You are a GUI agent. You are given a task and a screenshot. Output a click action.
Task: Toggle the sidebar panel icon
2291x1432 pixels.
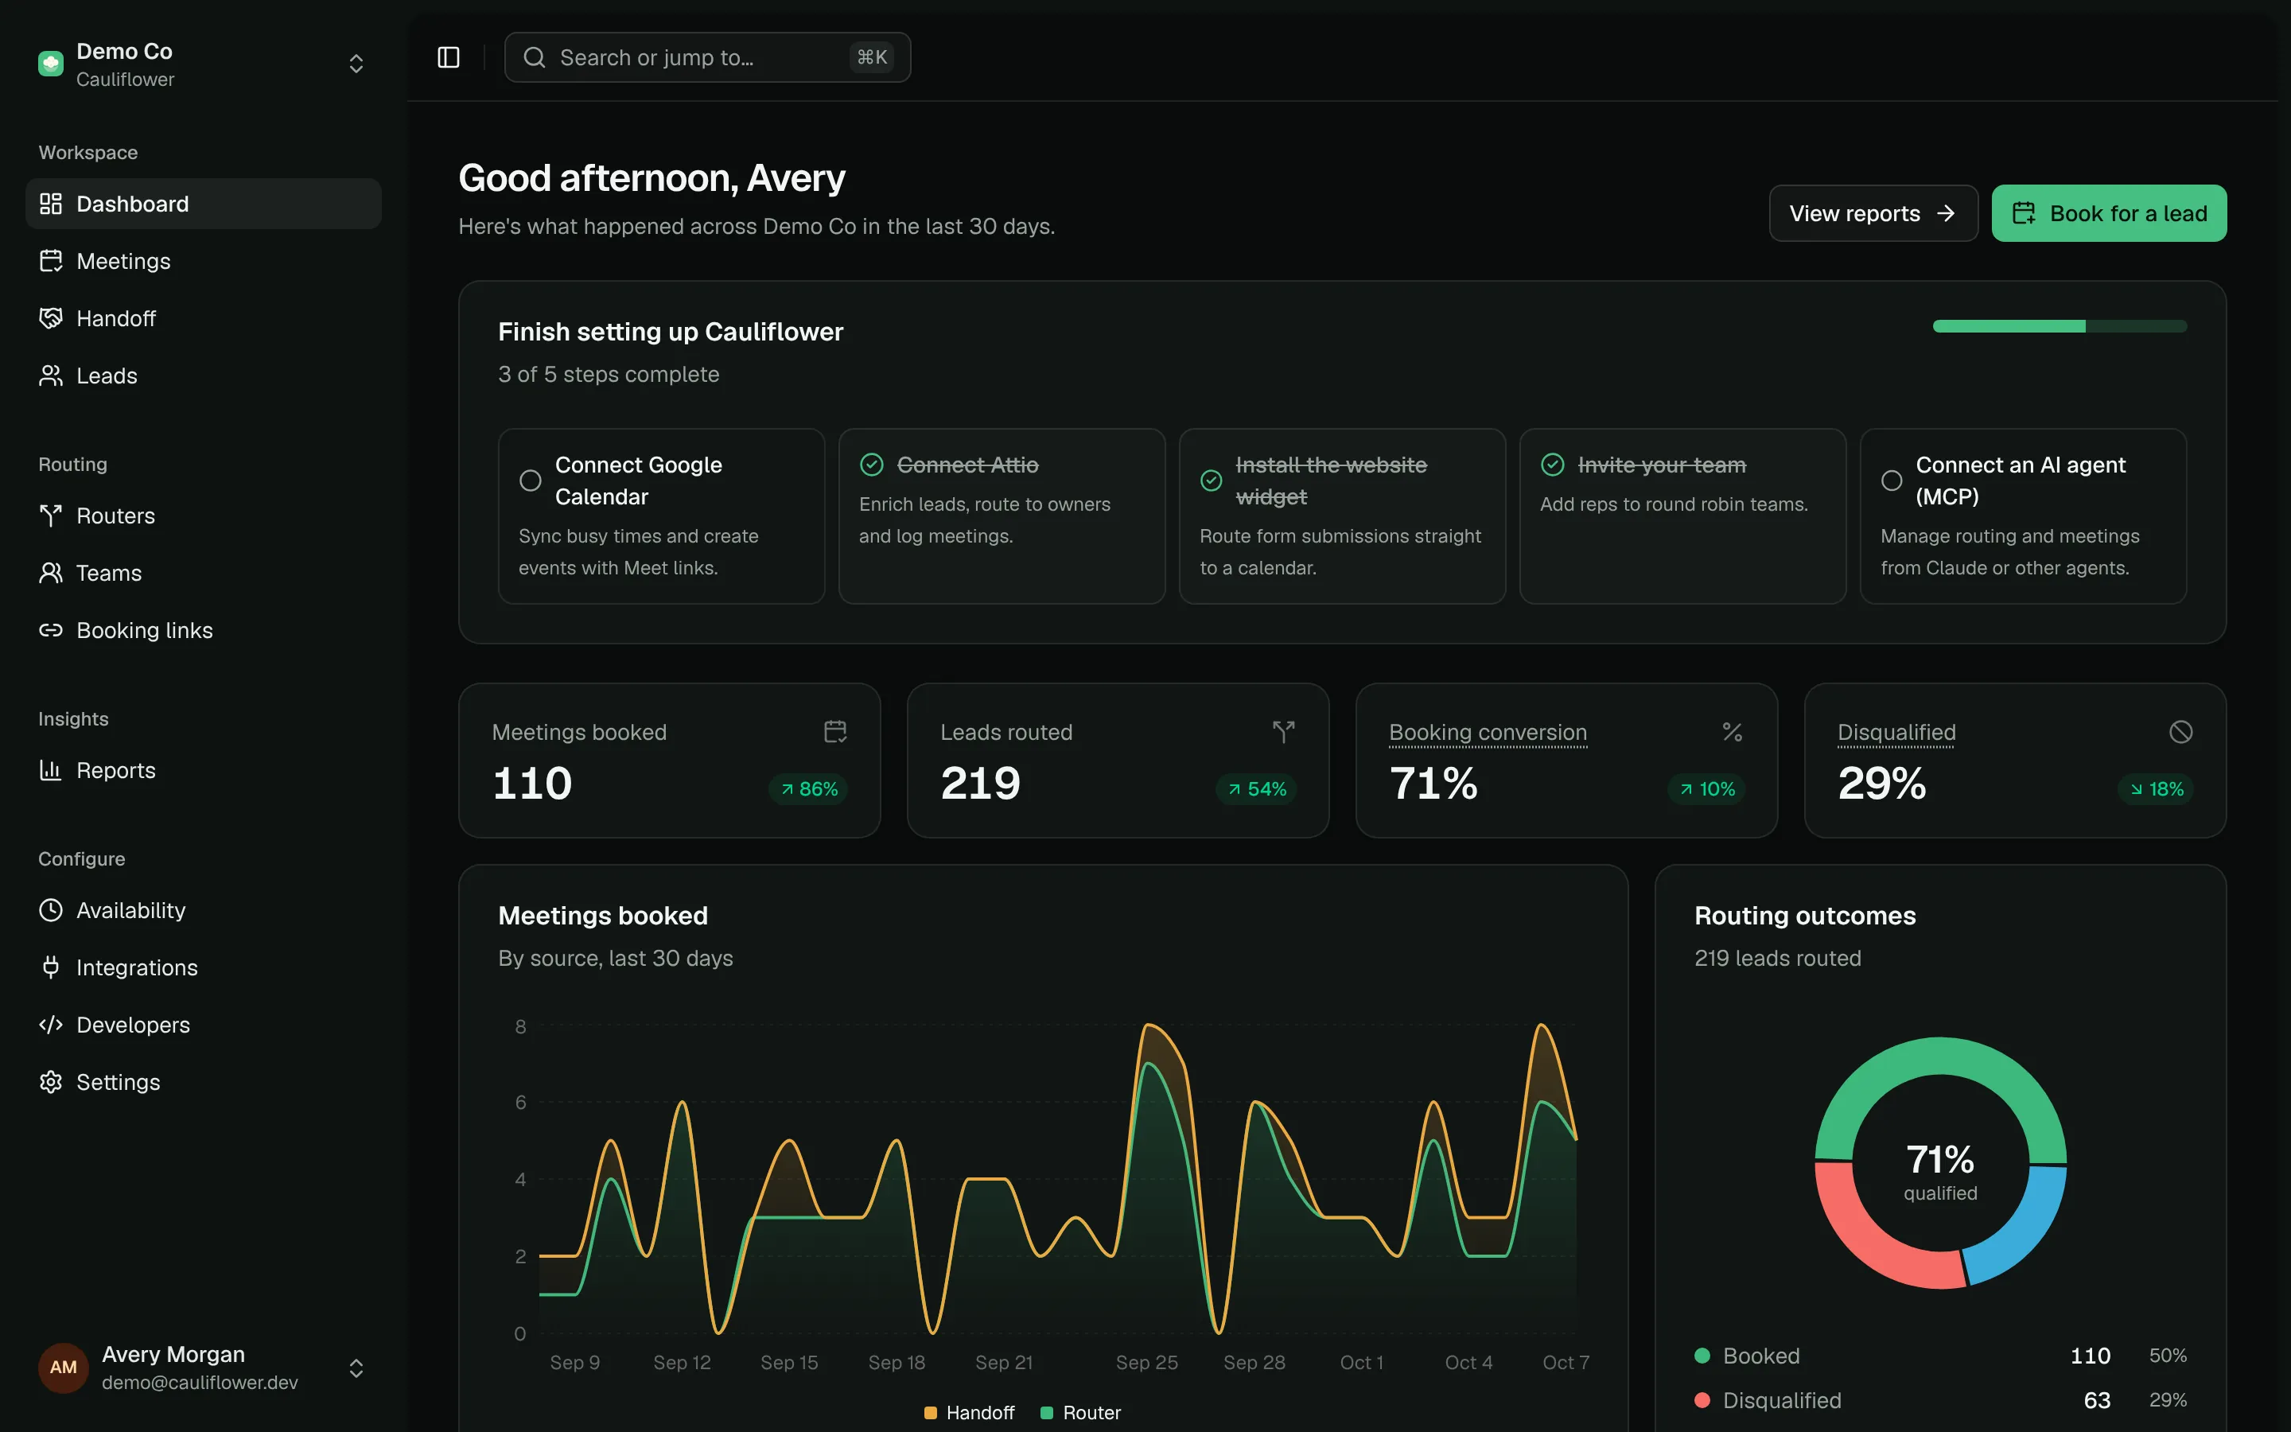tap(449, 58)
